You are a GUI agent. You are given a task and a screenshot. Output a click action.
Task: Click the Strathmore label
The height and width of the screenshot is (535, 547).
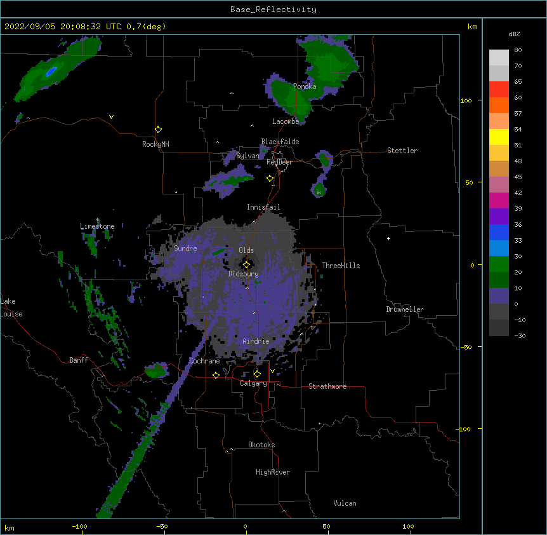click(x=327, y=386)
